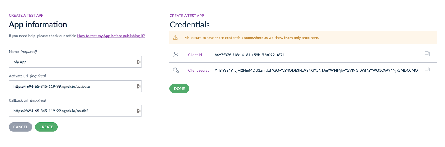Click the password manager icon in Name field
Viewport: 445px width, 147px height.
pyautogui.click(x=138, y=62)
